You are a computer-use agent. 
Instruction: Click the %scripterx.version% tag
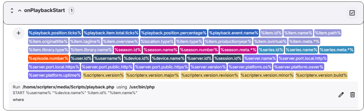(103, 75)
